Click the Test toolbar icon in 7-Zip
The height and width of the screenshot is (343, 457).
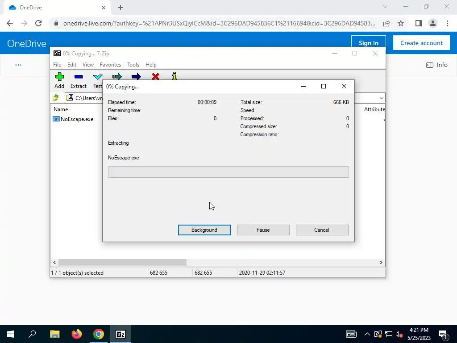pyautogui.click(x=97, y=77)
